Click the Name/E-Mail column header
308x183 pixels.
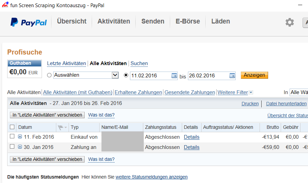pos(115,127)
